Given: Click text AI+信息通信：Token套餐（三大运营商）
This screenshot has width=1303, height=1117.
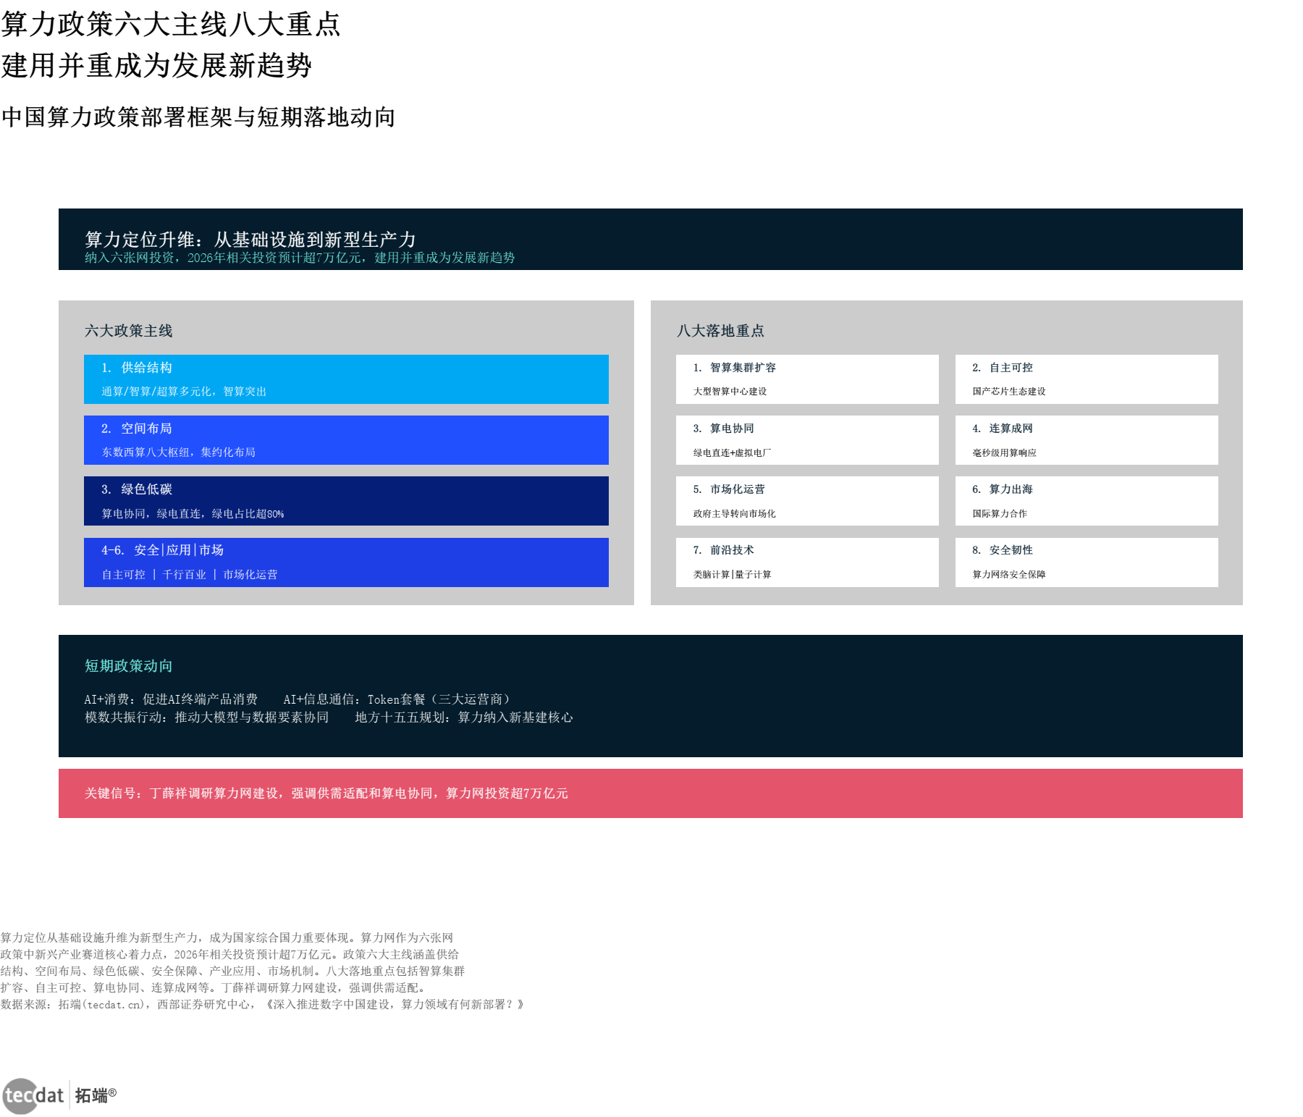Looking at the screenshot, I should click(397, 699).
